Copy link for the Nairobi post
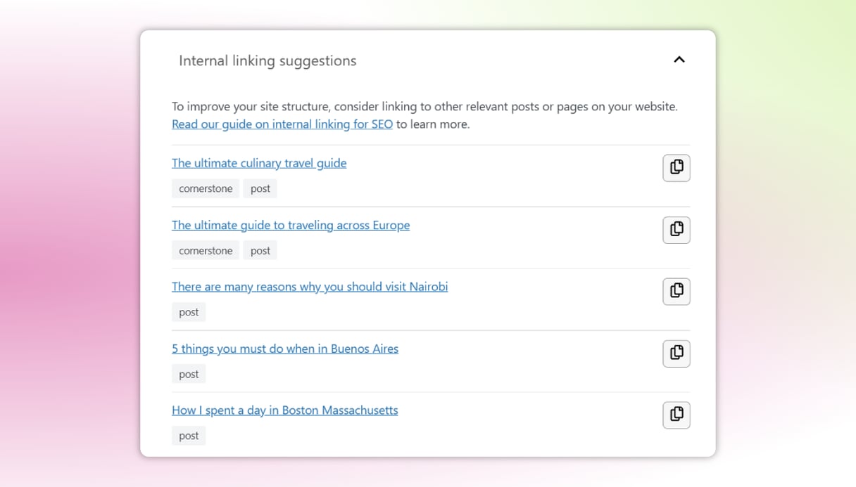 [676, 292]
